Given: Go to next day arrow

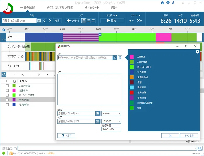Looking at the screenshot, I should pos(50,21).
